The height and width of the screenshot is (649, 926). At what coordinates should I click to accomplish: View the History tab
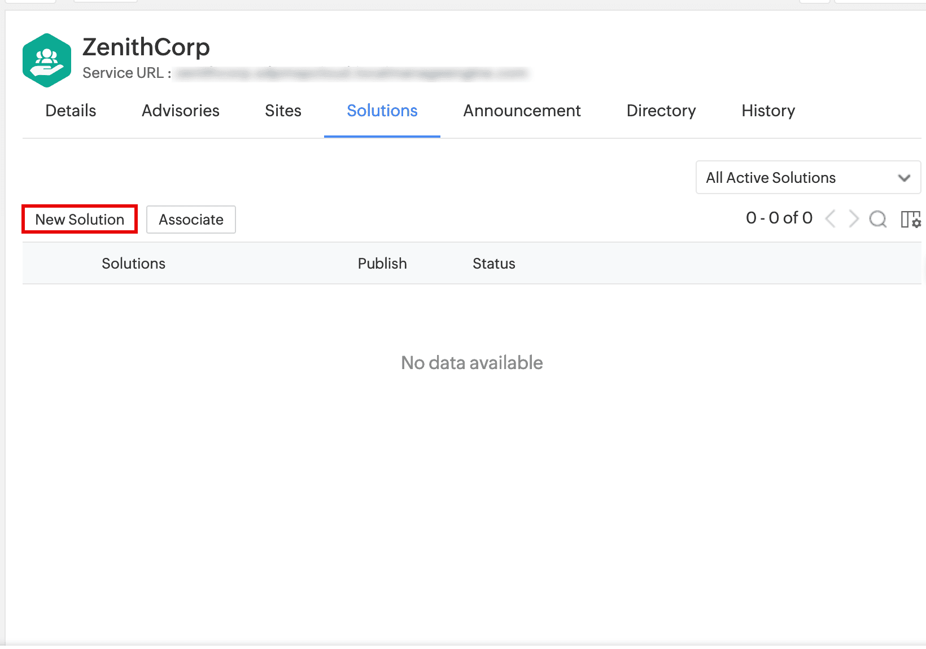click(x=768, y=111)
